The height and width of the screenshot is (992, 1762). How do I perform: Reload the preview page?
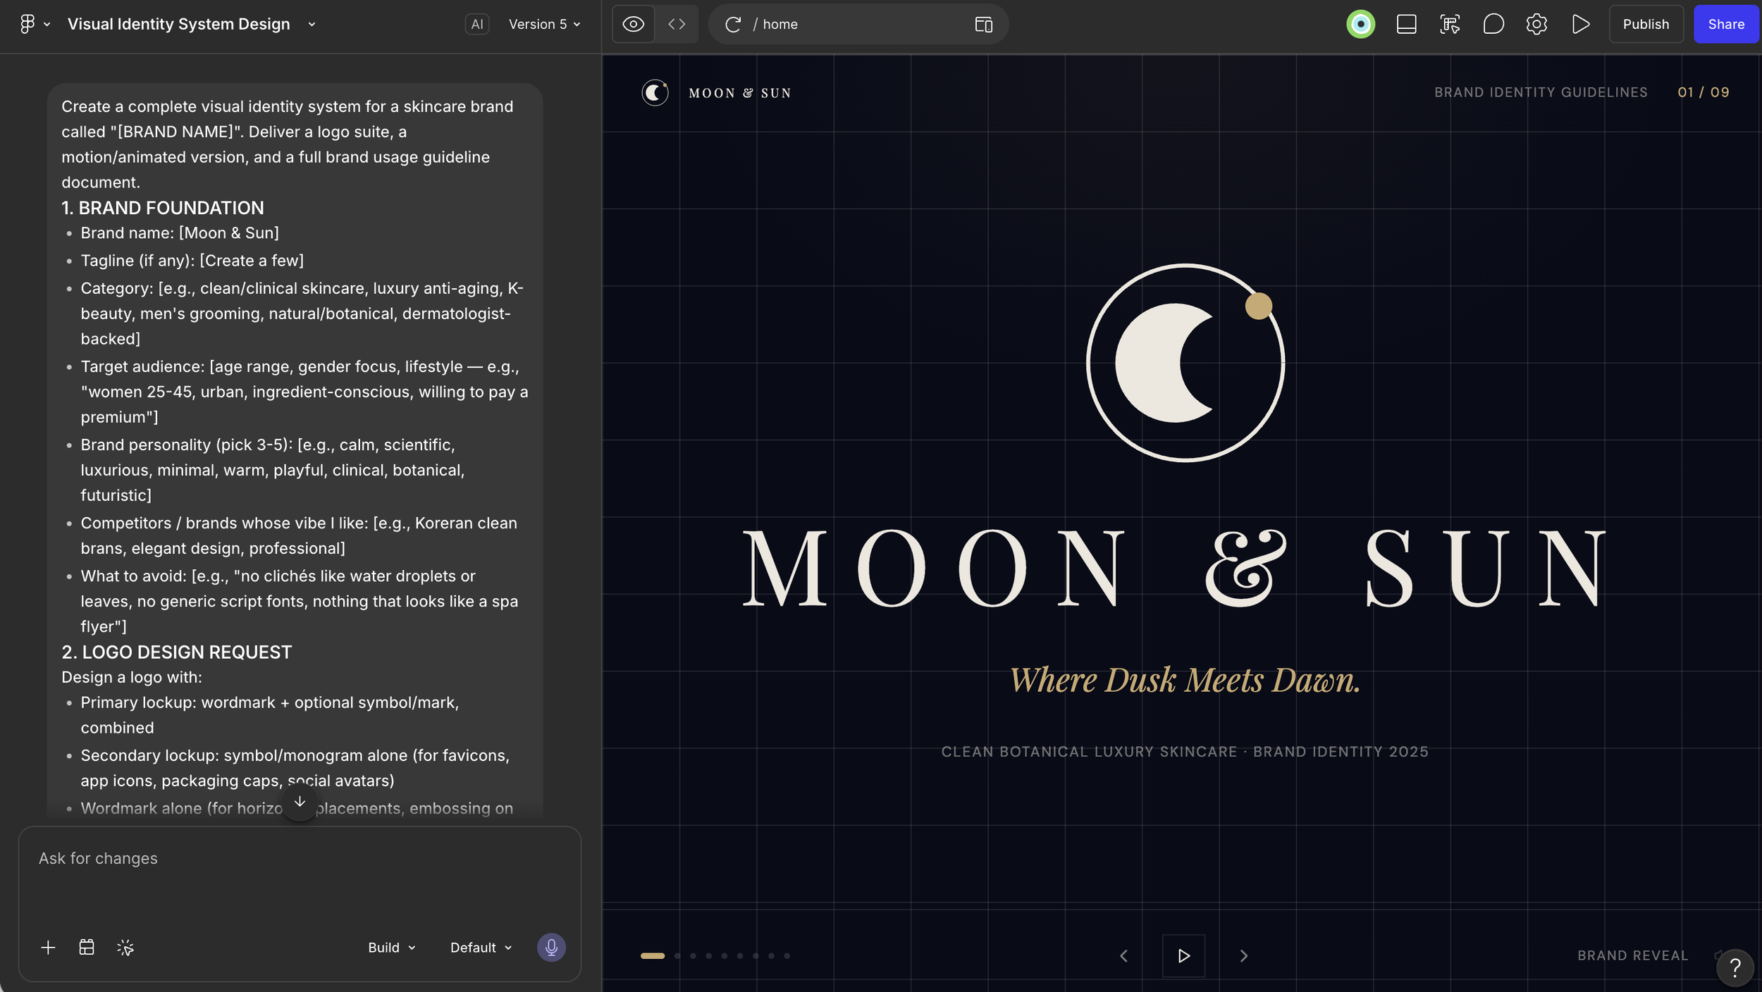click(733, 25)
